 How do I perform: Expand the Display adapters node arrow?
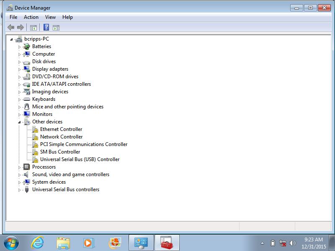pos(19,69)
